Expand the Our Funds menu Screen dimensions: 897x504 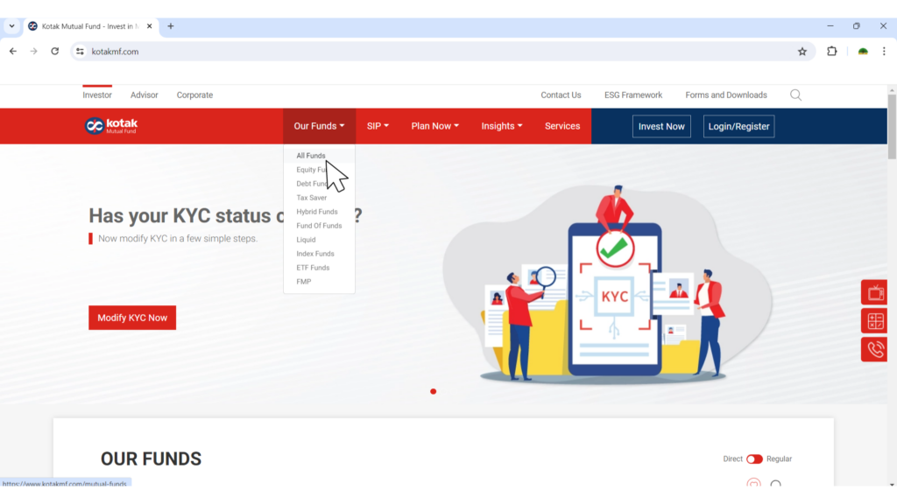(319, 126)
